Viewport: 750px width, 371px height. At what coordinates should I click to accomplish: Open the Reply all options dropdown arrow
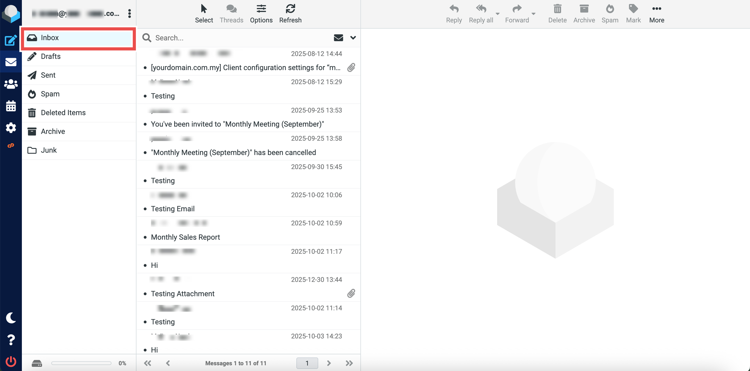(x=497, y=14)
